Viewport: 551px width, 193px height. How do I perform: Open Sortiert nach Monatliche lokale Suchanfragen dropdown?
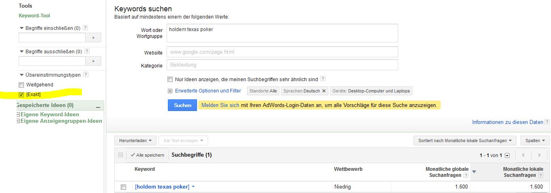[x=465, y=141]
